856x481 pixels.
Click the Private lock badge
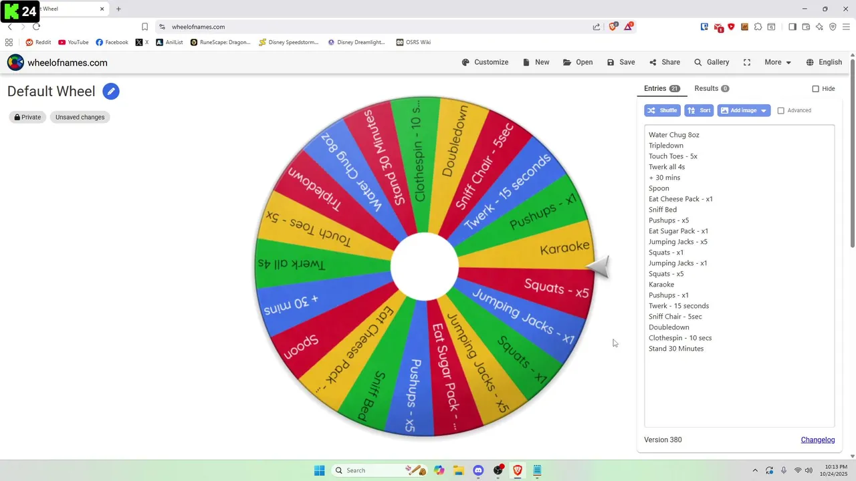(27, 117)
